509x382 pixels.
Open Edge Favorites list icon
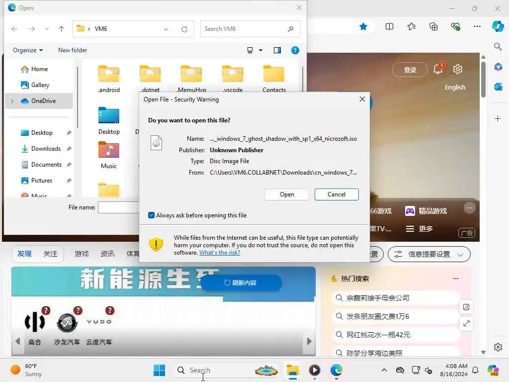click(x=411, y=27)
